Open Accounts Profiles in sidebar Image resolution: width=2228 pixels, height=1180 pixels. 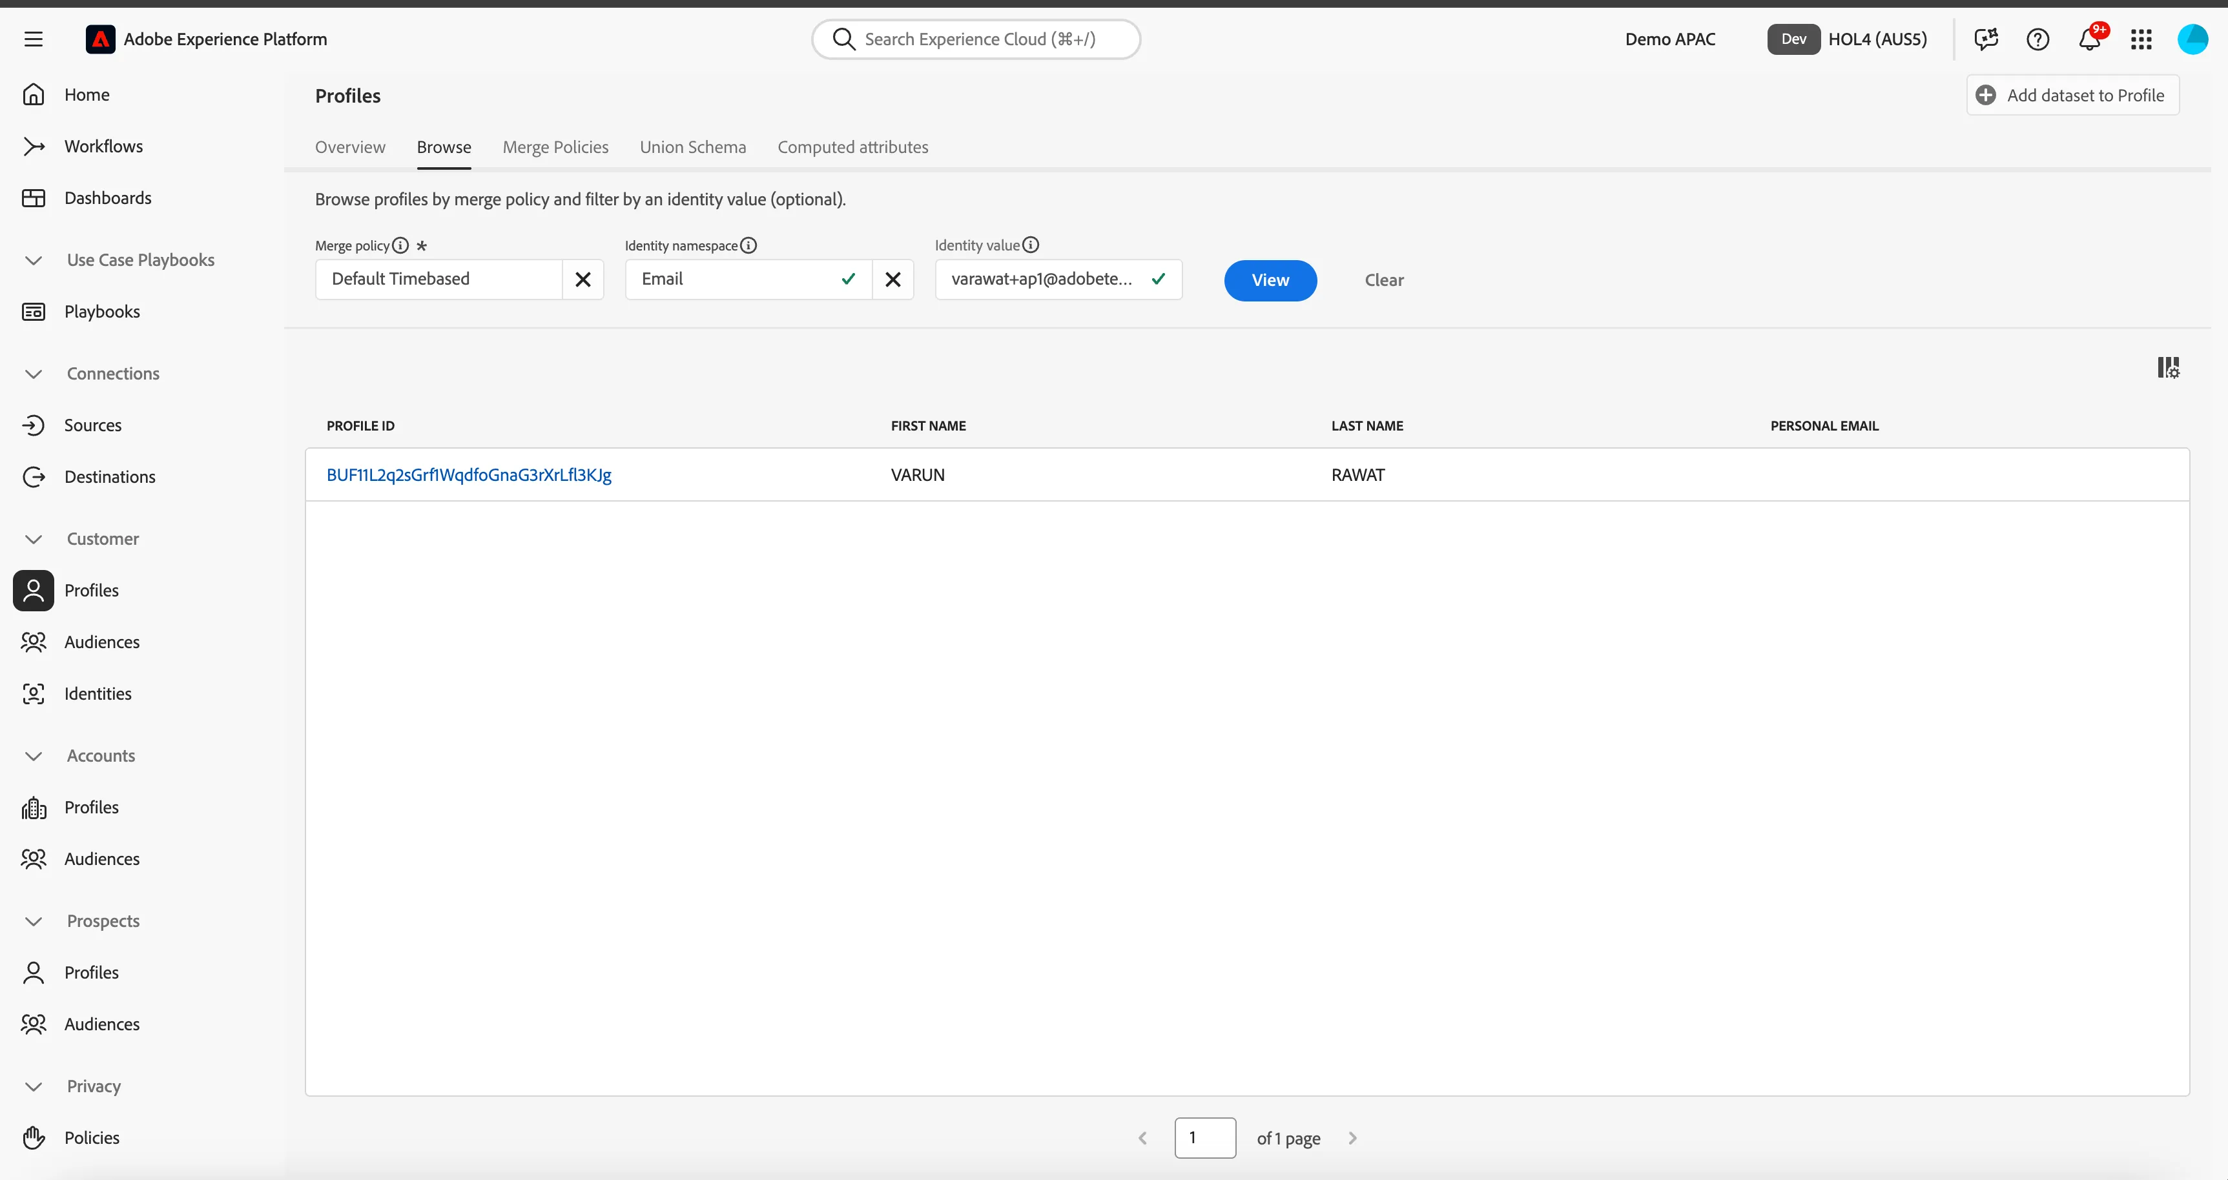(x=92, y=808)
